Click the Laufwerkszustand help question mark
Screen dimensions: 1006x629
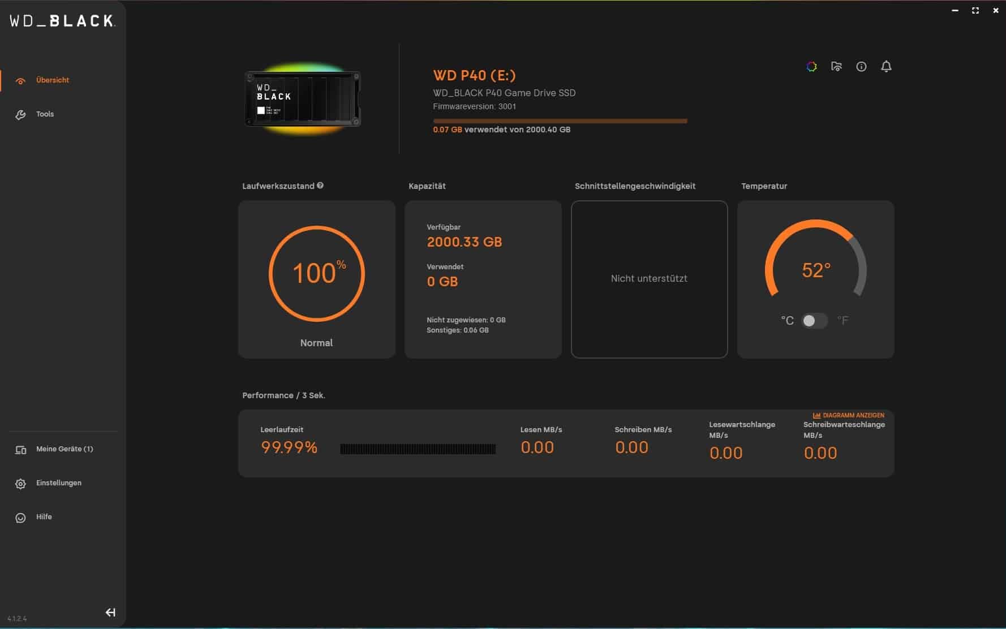320,186
